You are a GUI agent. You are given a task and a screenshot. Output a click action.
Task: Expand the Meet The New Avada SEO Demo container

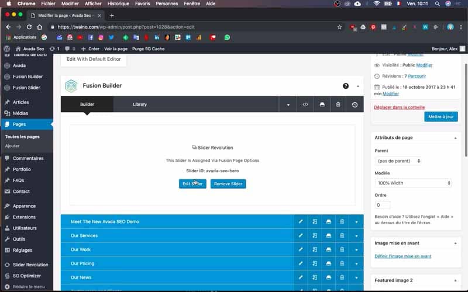tap(356, 222)
